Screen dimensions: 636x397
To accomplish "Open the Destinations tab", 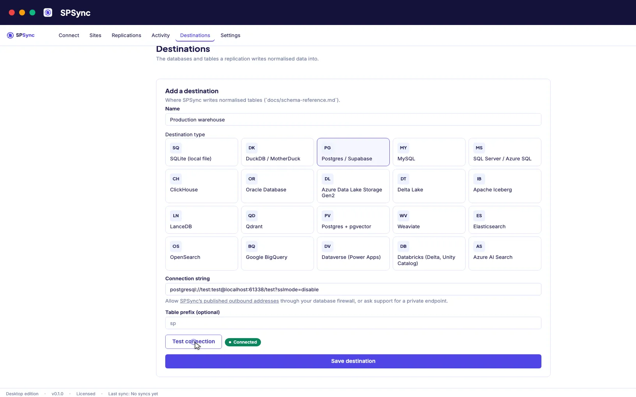I will pyautogui.click(x=195, y=35).
